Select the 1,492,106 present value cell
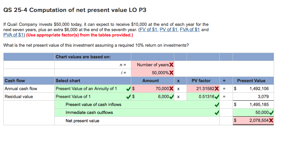The width and height of the screenshot is (285, 159). coord(253,89)
